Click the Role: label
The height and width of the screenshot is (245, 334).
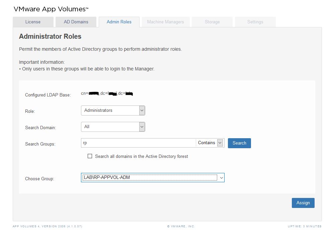(x=30, y=111)
